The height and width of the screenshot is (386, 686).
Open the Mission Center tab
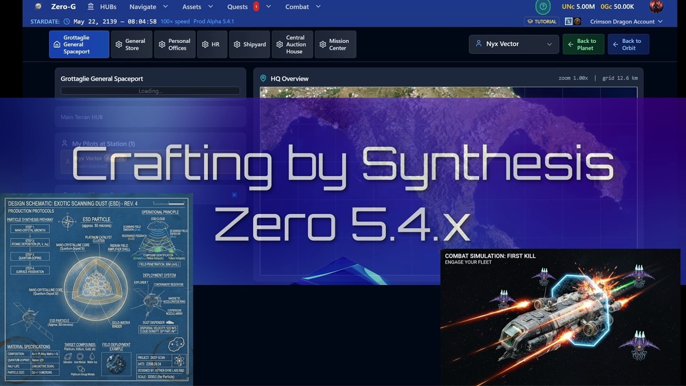pos(335,44)
